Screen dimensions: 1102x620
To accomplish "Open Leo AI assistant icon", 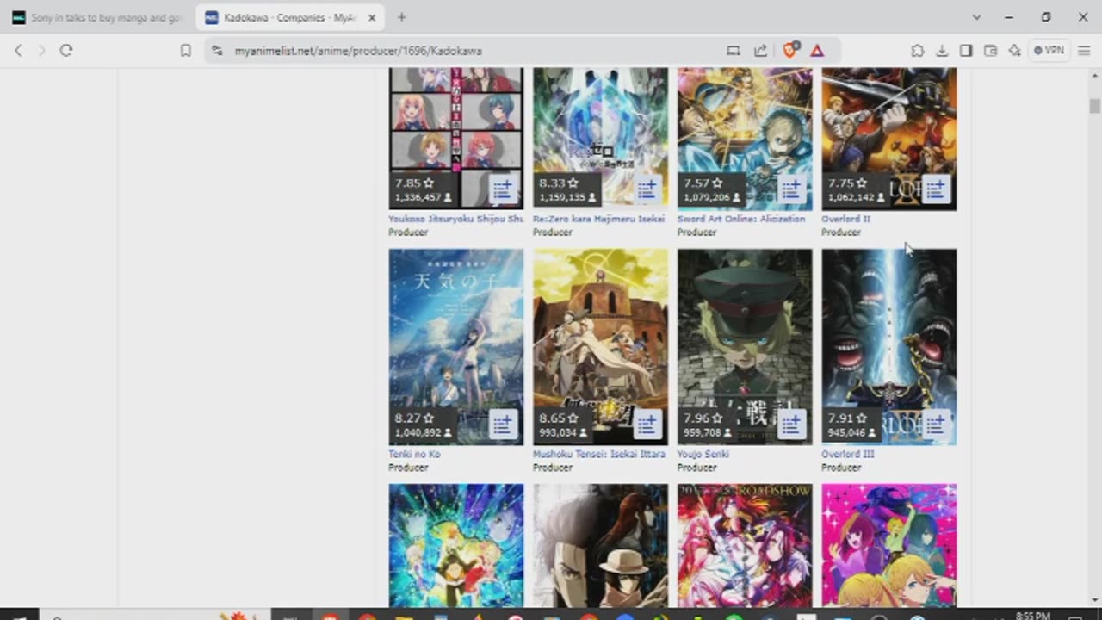I will [1014, 51].
